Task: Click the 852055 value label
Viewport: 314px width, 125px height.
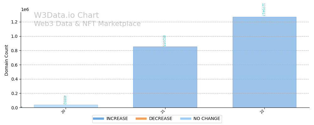Action: (164, 41)
